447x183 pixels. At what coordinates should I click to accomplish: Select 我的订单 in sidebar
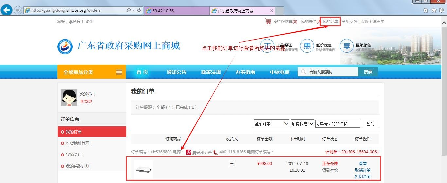pyautogui.click(x=92, y=132)
